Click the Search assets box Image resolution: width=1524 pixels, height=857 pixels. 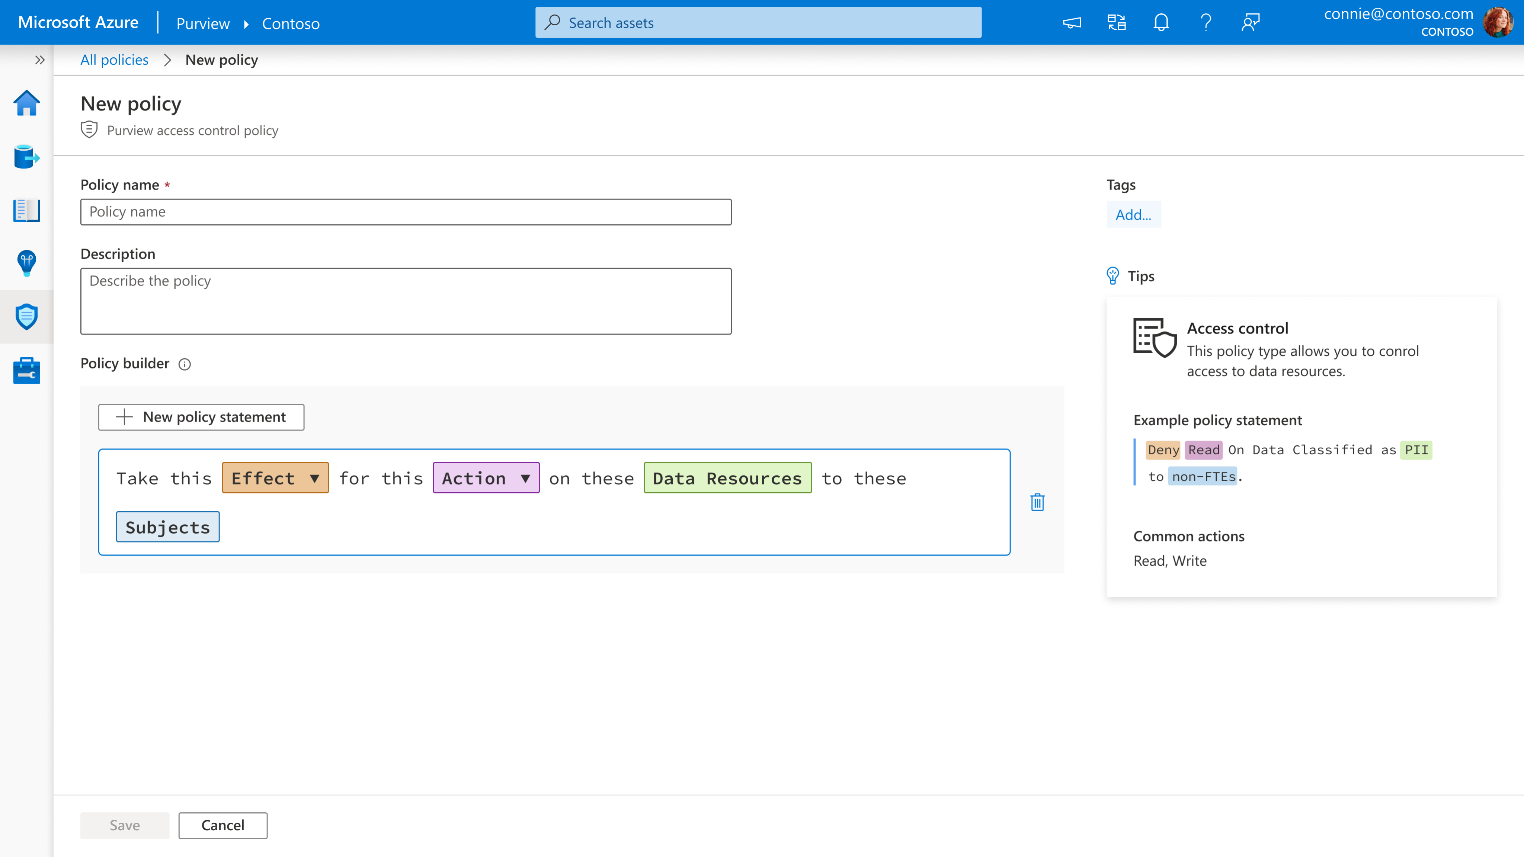tap(758, 22)
